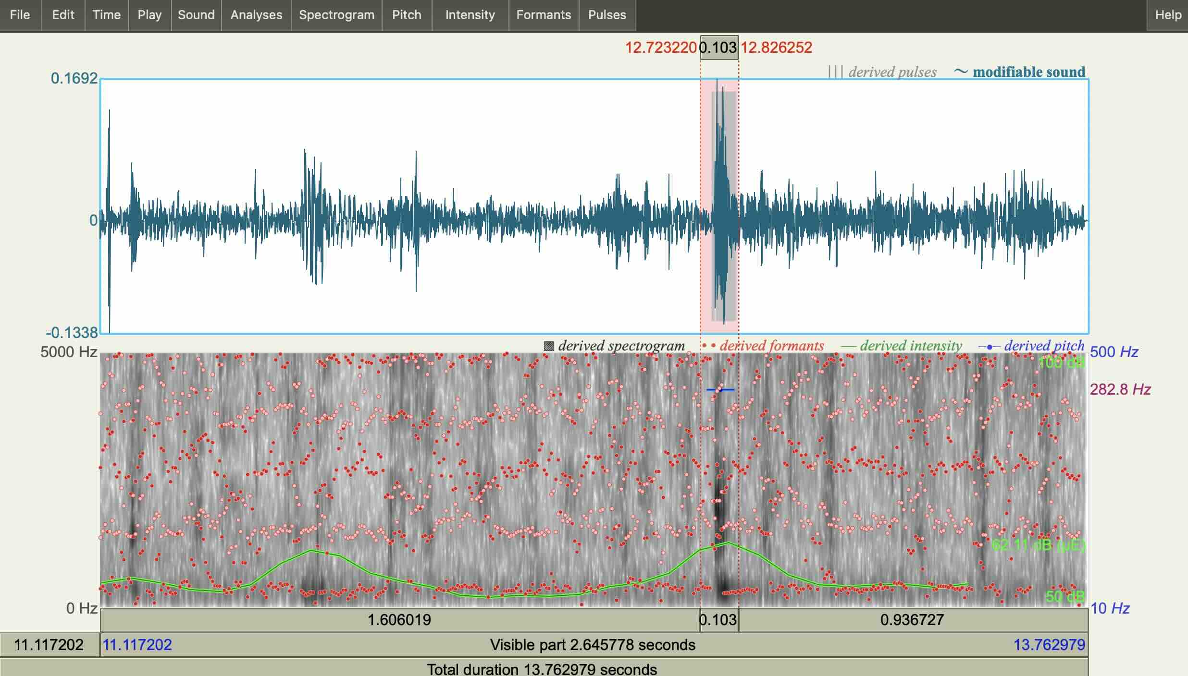Open the Analyses menu

pos(256,15)
